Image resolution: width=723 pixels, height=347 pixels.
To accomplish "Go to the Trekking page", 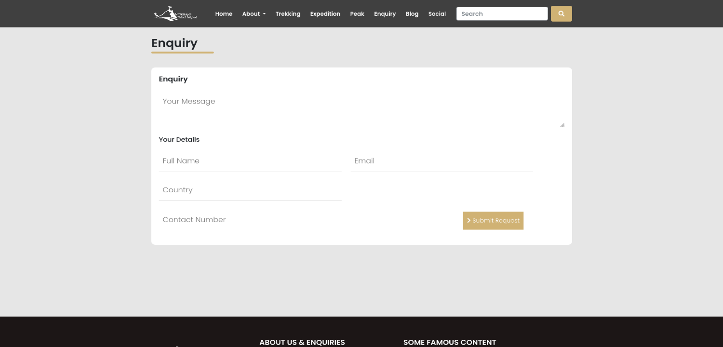I will coord(288,13).
